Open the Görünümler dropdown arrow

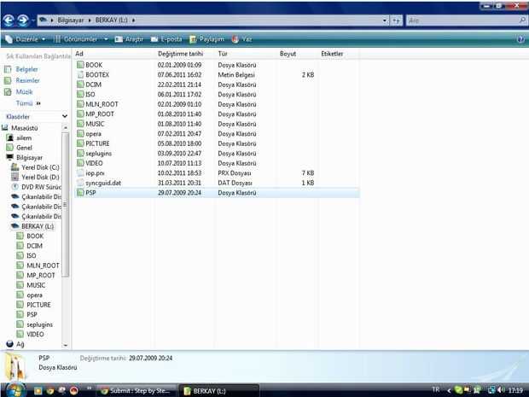pos(106,39)
